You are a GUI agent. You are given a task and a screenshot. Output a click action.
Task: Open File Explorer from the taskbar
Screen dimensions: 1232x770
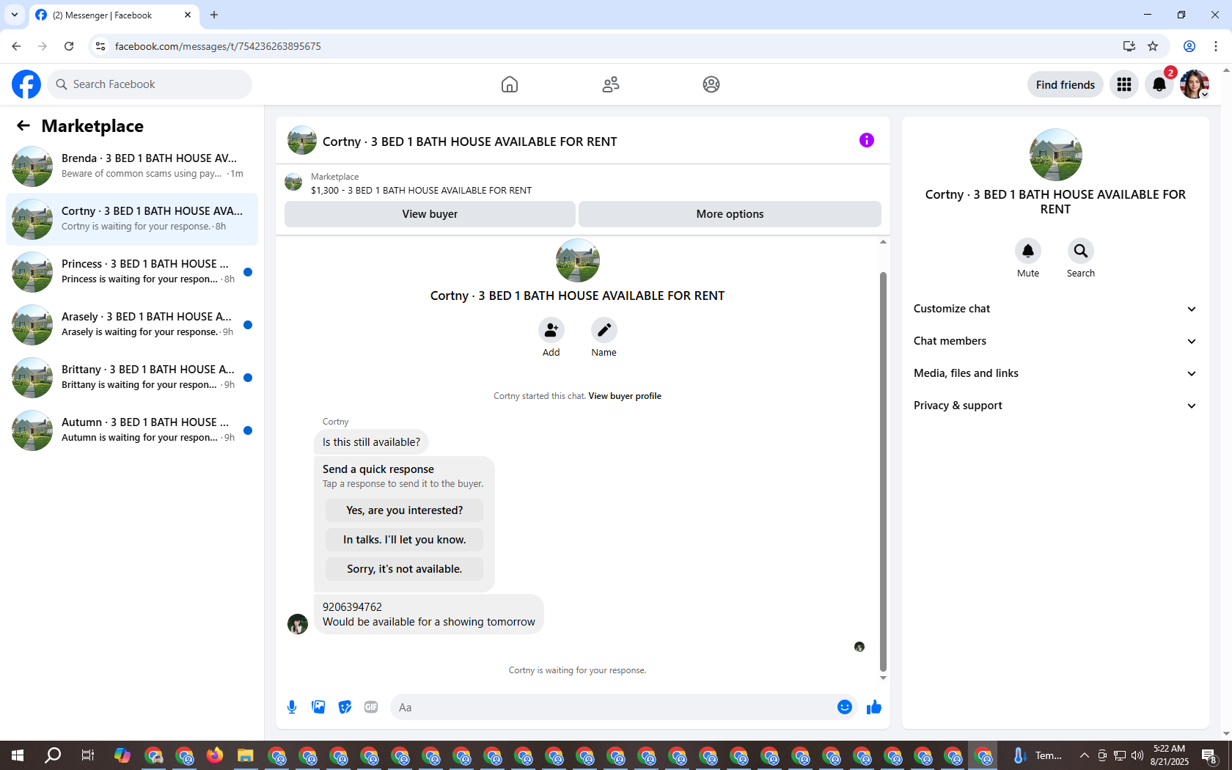(245, 755)
